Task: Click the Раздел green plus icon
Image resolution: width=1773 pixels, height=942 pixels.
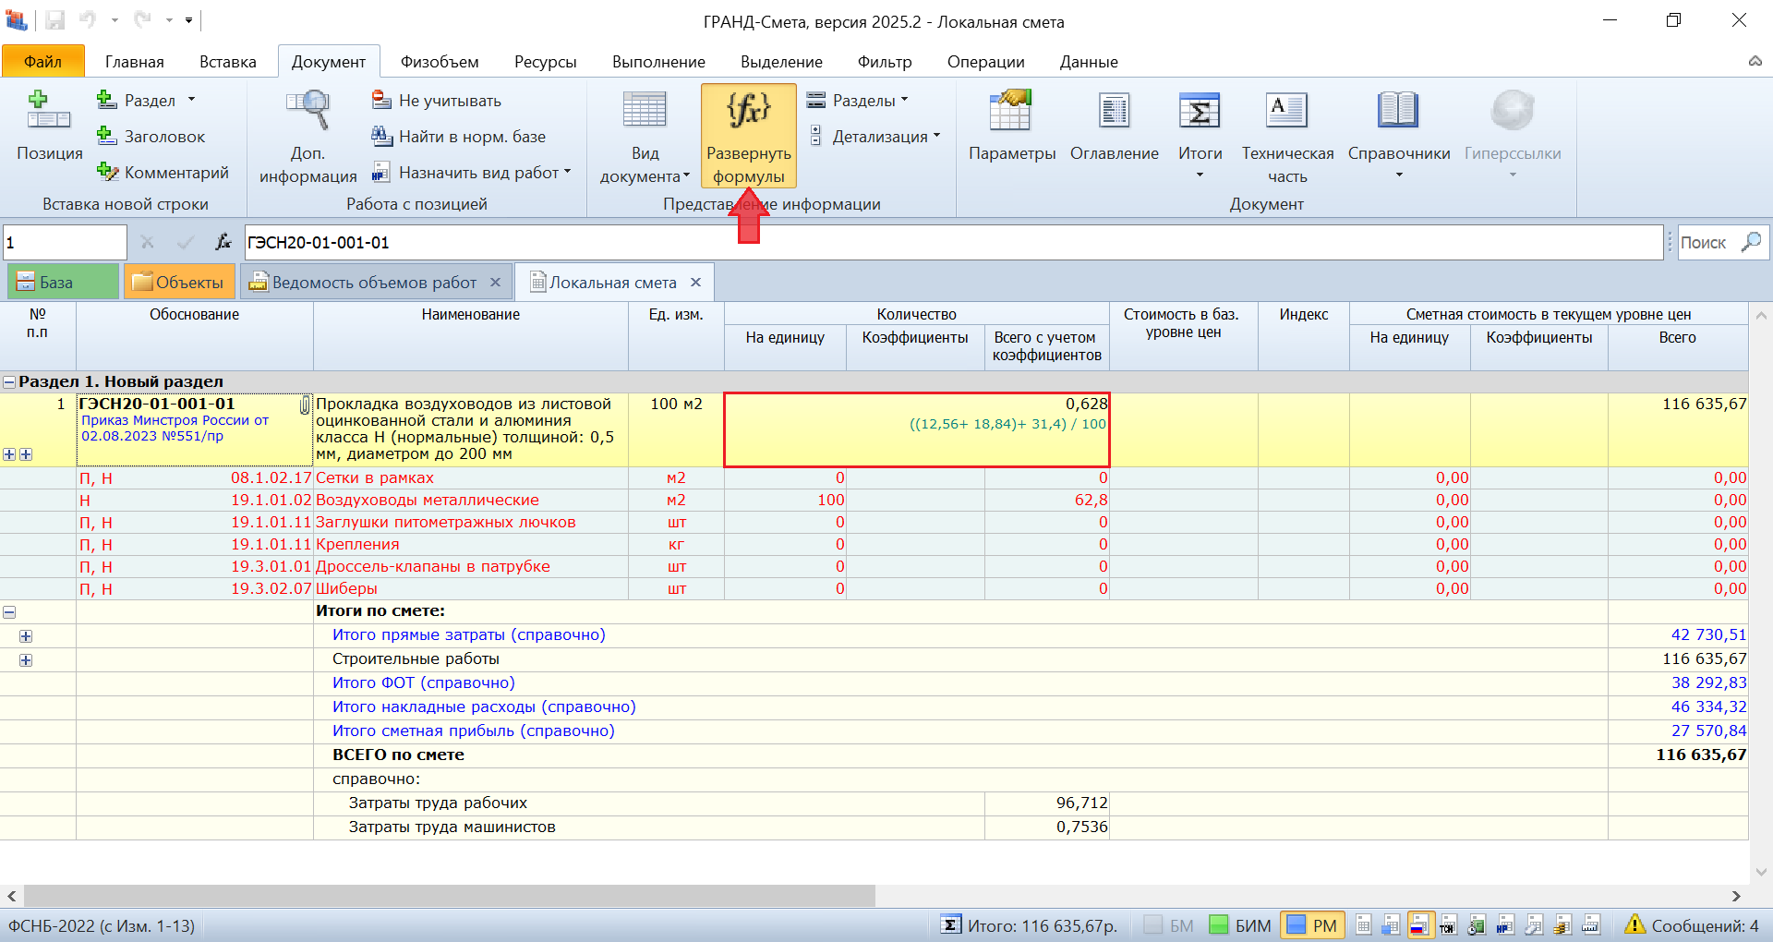Action: [107, 100]
